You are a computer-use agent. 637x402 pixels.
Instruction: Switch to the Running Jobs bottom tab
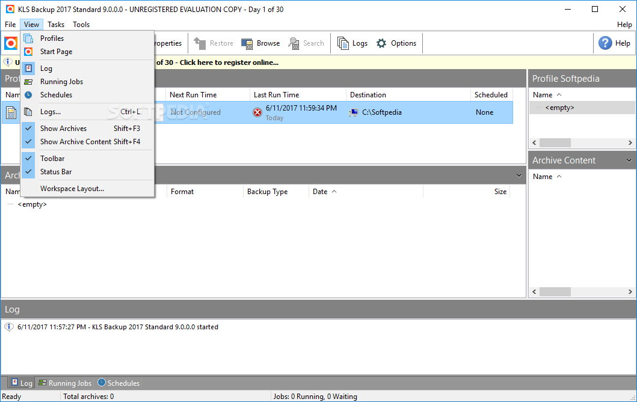[x=65, y=383]
